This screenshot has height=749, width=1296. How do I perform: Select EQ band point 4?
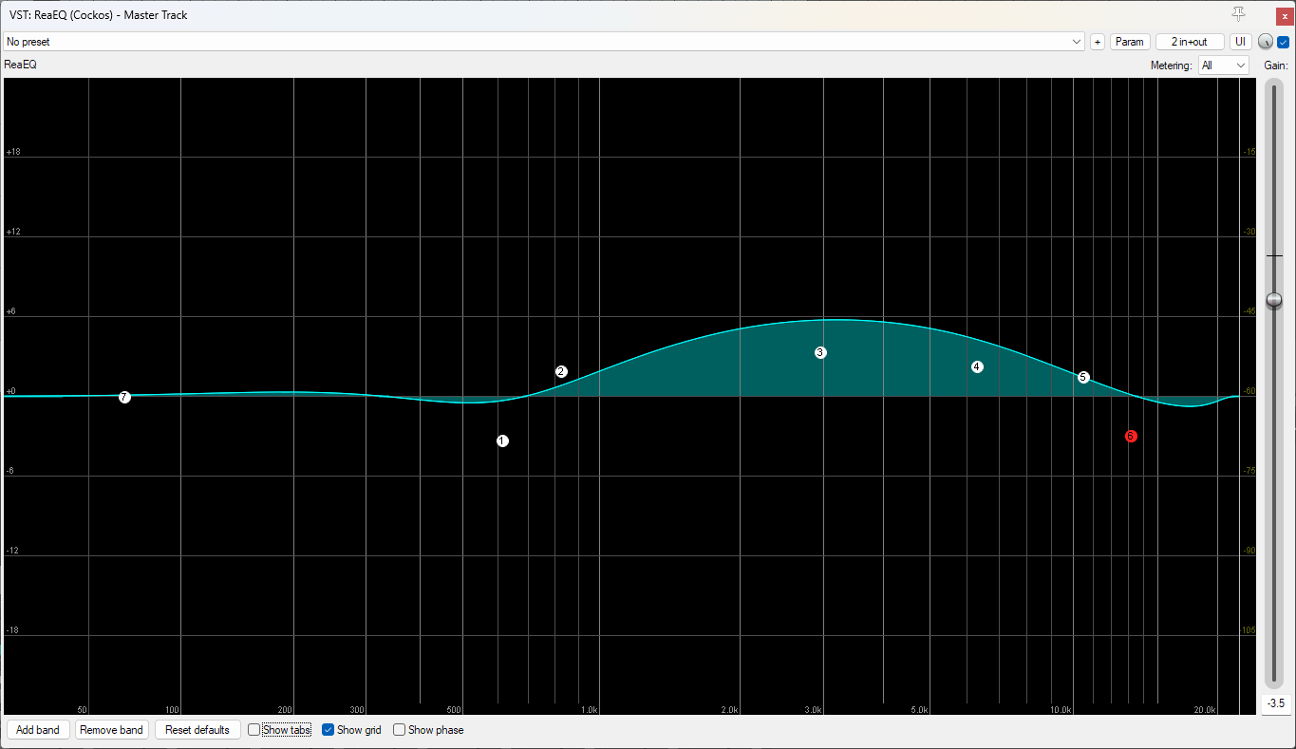coord(977,366)
